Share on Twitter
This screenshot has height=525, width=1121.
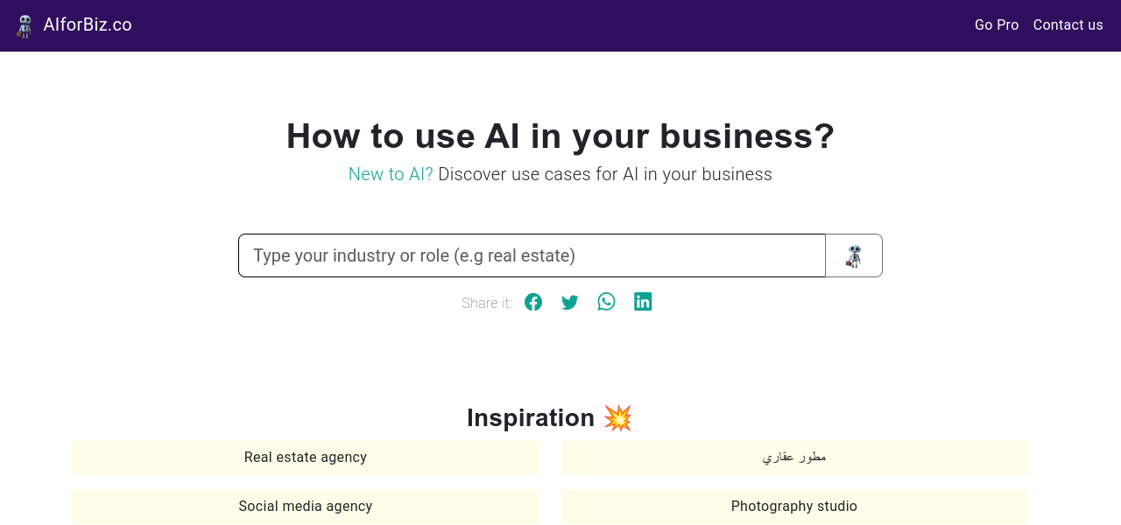pos(570,302)
